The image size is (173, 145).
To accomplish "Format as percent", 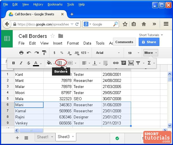I will point(62,53).
